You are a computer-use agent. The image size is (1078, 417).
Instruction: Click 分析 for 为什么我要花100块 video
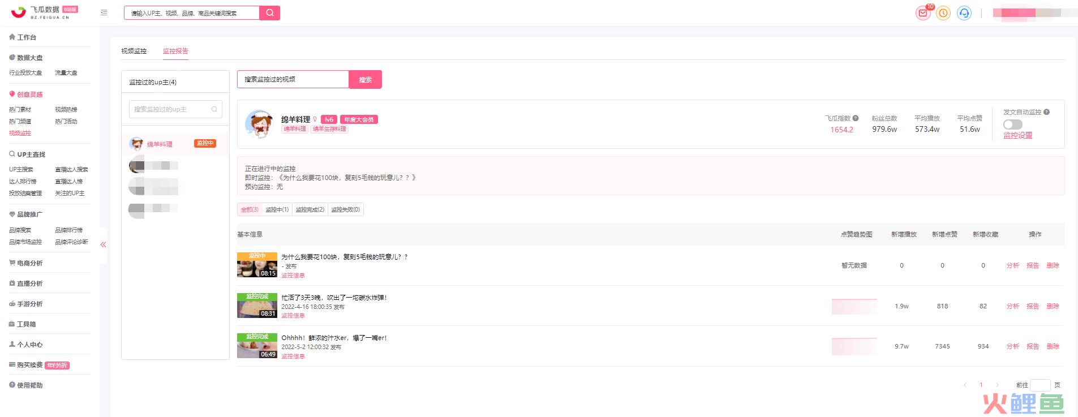pyautogui.click(x=1013, y=265)
